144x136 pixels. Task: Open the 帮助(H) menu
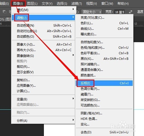tap(123, 4)
